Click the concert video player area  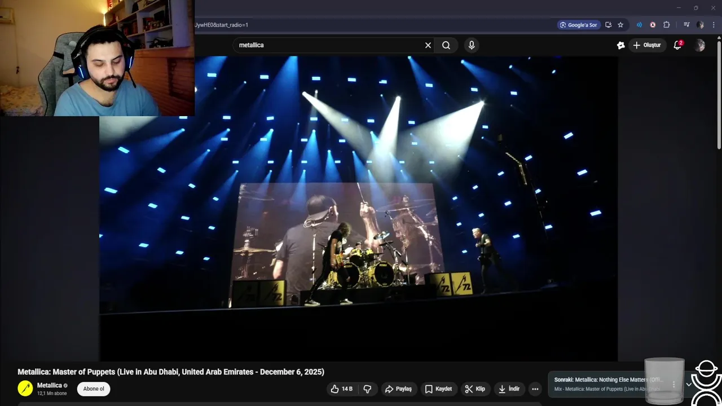358,209
